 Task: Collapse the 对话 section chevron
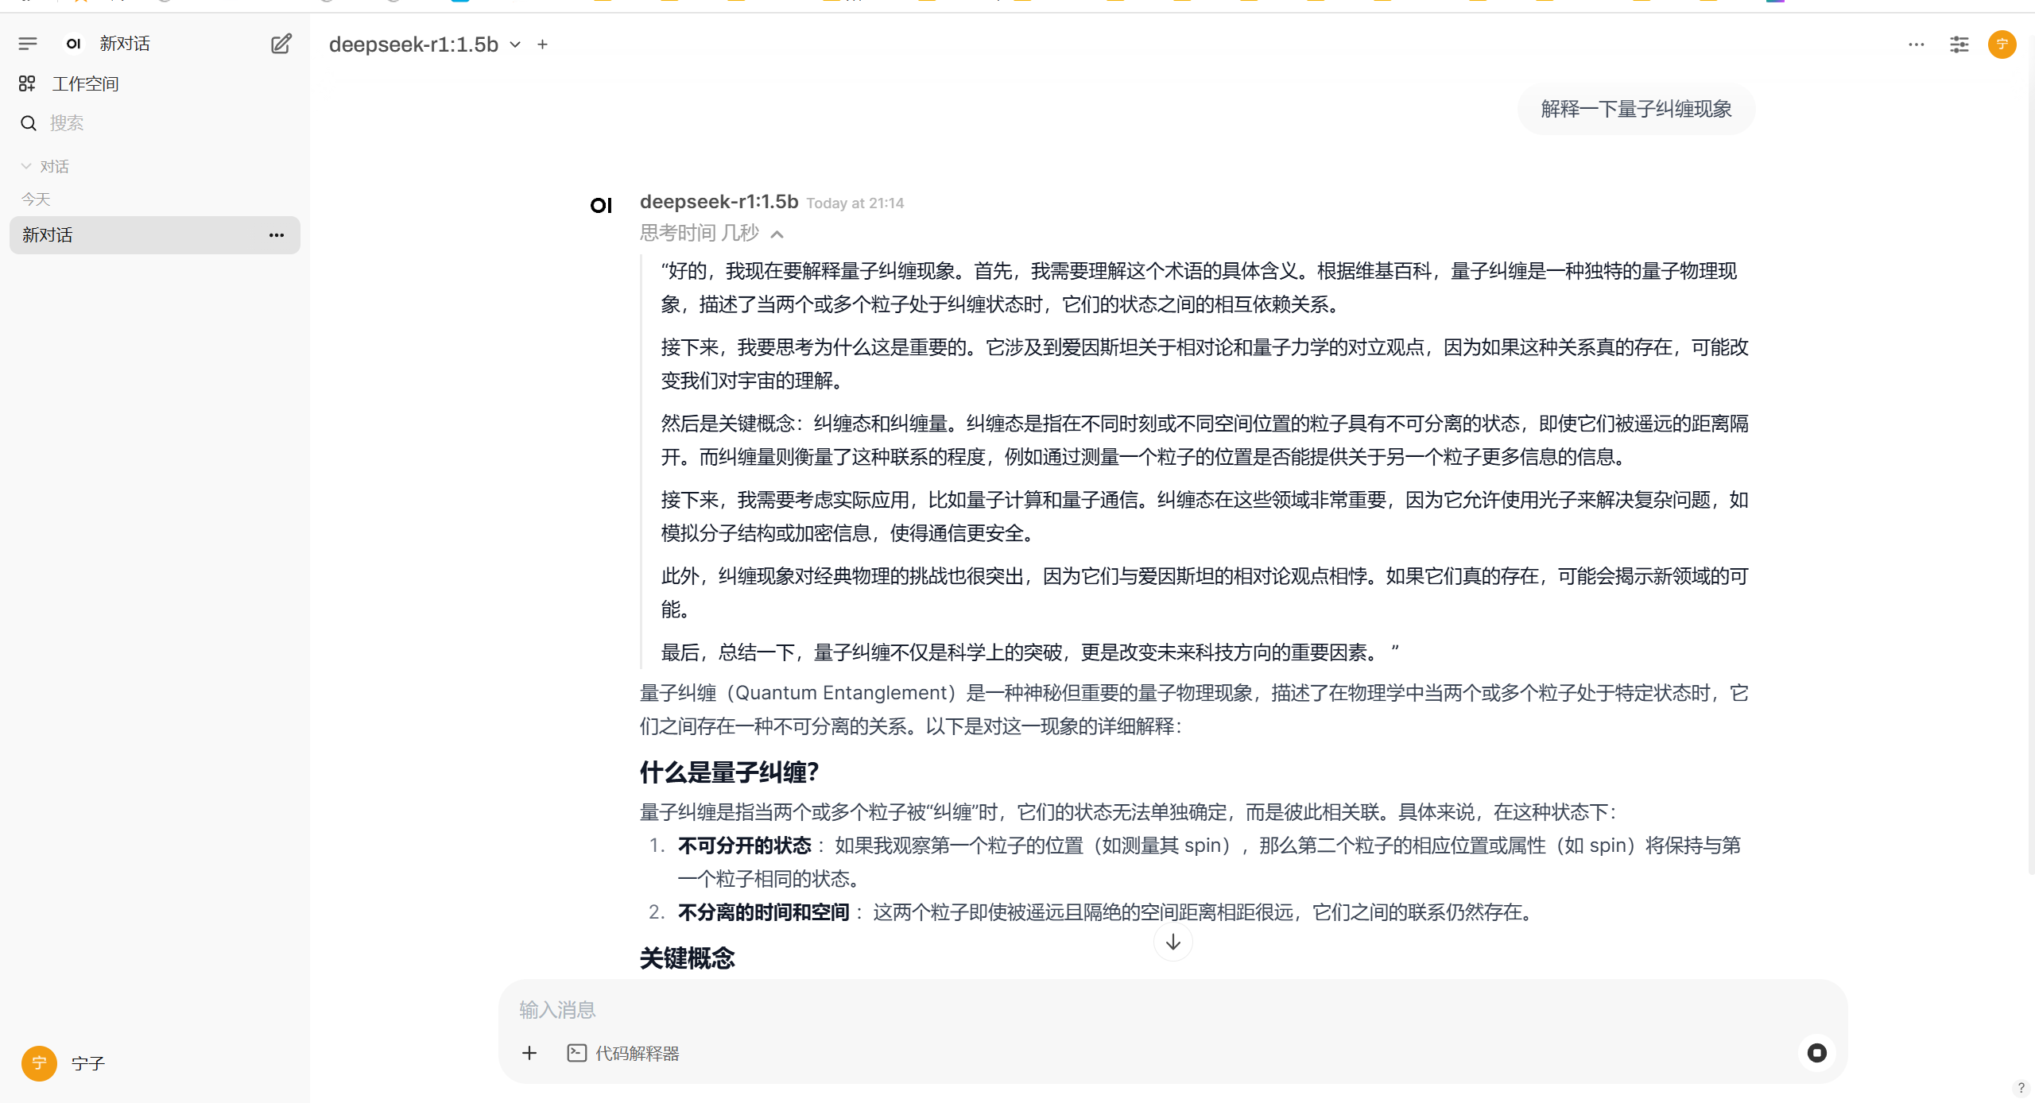[x=26, y=166]
